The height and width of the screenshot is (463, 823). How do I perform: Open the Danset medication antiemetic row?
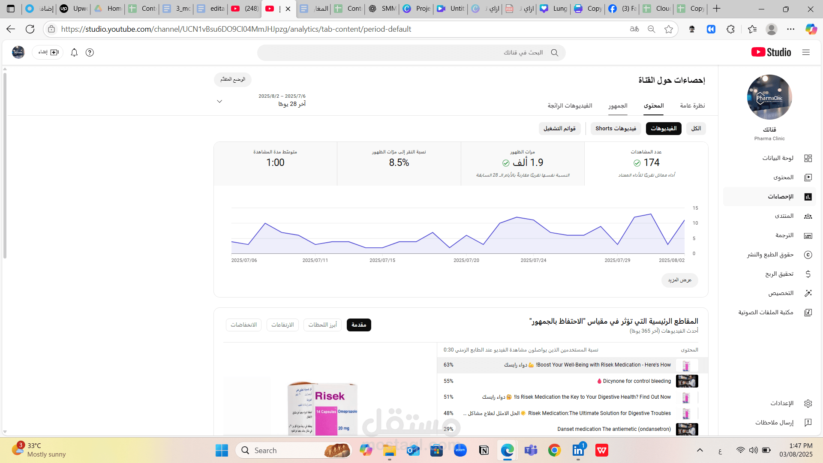click(572, 429)
